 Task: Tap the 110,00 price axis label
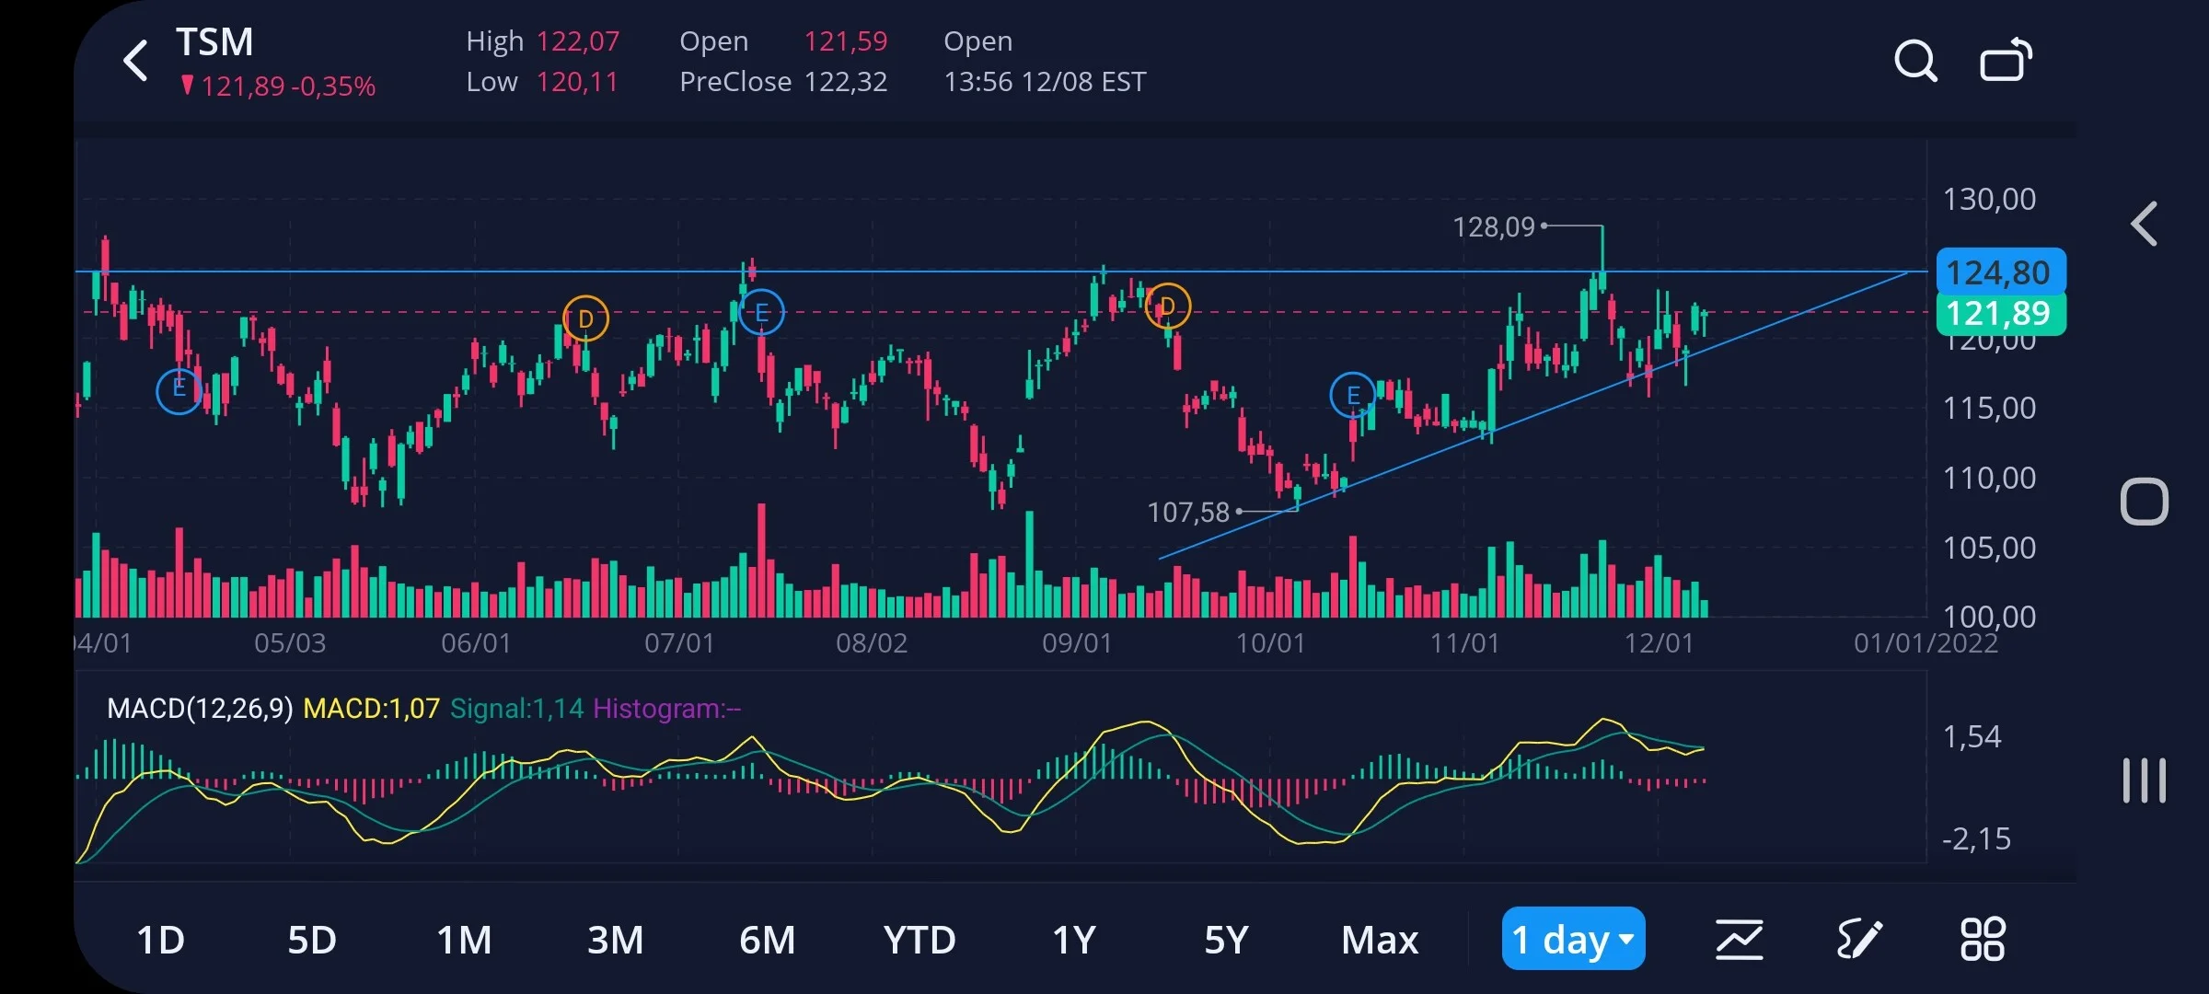(1989, 479)
